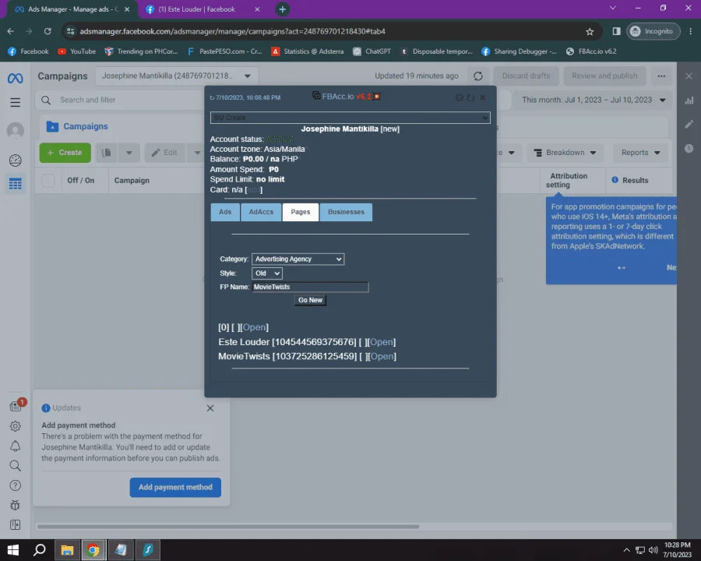
Task: Open a new browser tab
Action: 282,9
